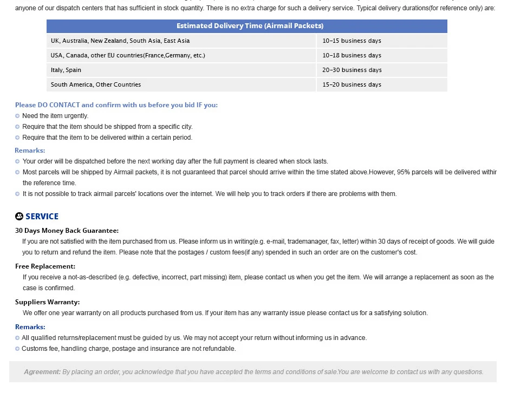
Task: Click bullet icon beside 'Most parcels will be shipped'
Action: [17, 172]
